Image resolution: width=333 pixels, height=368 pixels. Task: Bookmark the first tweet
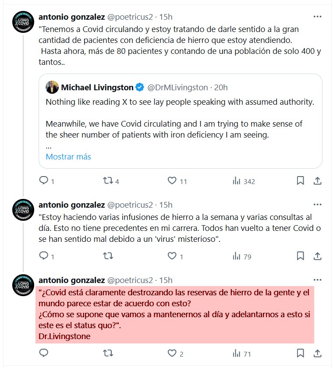click(301, 181)
